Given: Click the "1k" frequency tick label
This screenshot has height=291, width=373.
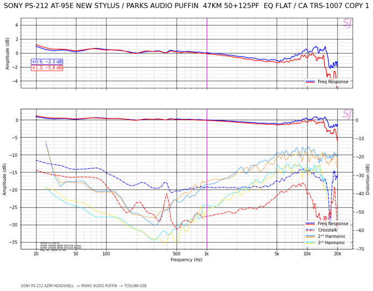Looking at the screenshot, I should coord(207,254).
